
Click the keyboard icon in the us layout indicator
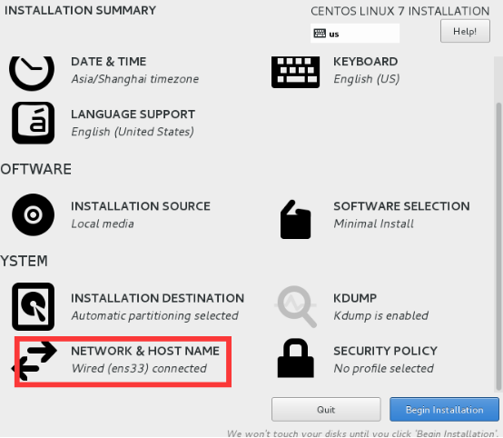[320, 33]
